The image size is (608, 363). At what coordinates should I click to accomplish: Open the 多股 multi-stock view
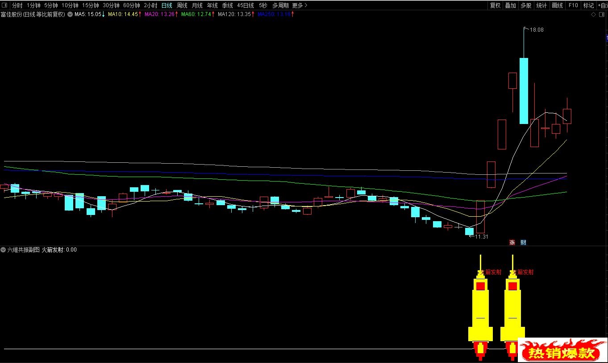coord(525,5)
